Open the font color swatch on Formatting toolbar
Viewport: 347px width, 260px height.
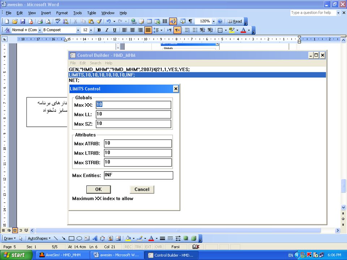coord(243,30)
